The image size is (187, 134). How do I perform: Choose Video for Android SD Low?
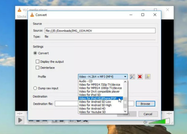click(101, 102)
